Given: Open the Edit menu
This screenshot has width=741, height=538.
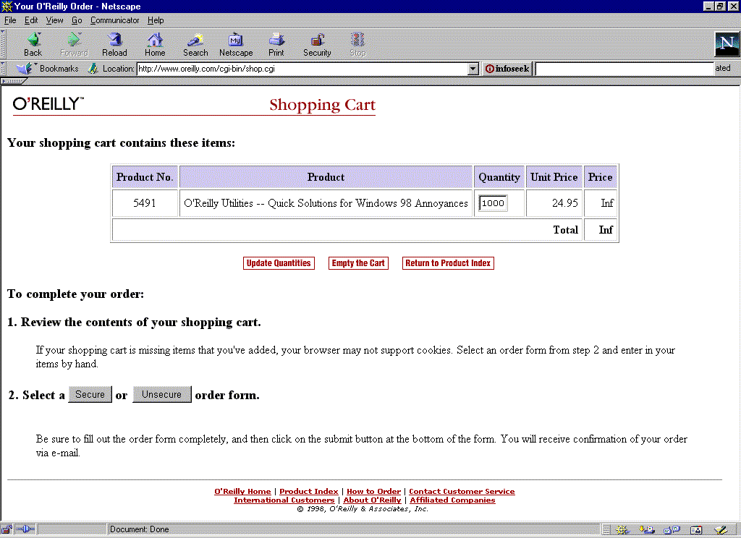Looking at the screenshot, I should tap(31, 20).
